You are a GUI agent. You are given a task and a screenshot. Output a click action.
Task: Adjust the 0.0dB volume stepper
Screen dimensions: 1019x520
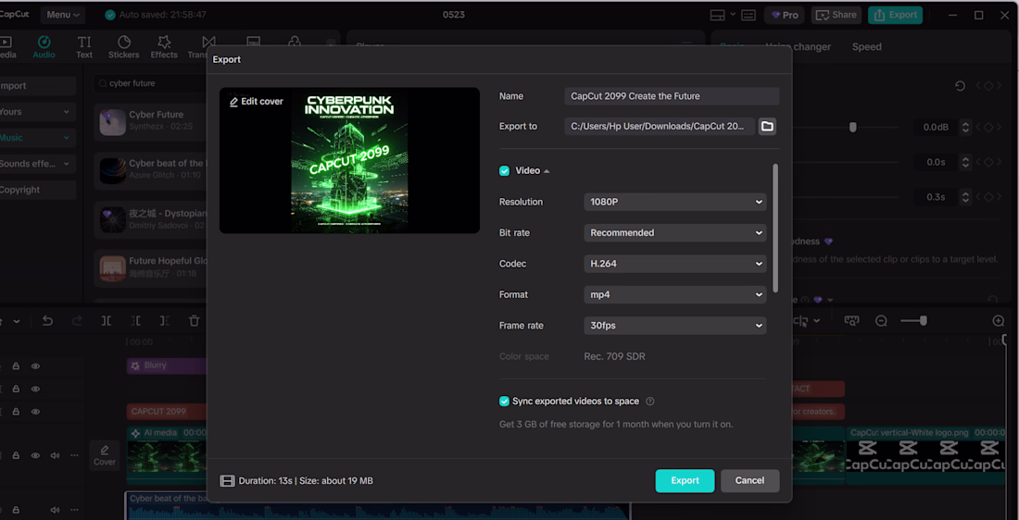pos(965,128)
